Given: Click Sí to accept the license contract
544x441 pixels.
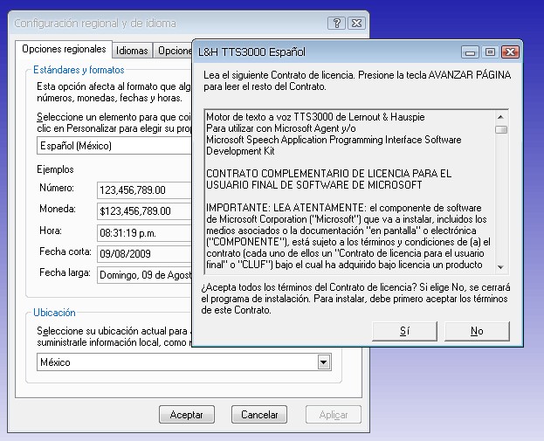Looking at the screenshot, I should click(404, 331).
